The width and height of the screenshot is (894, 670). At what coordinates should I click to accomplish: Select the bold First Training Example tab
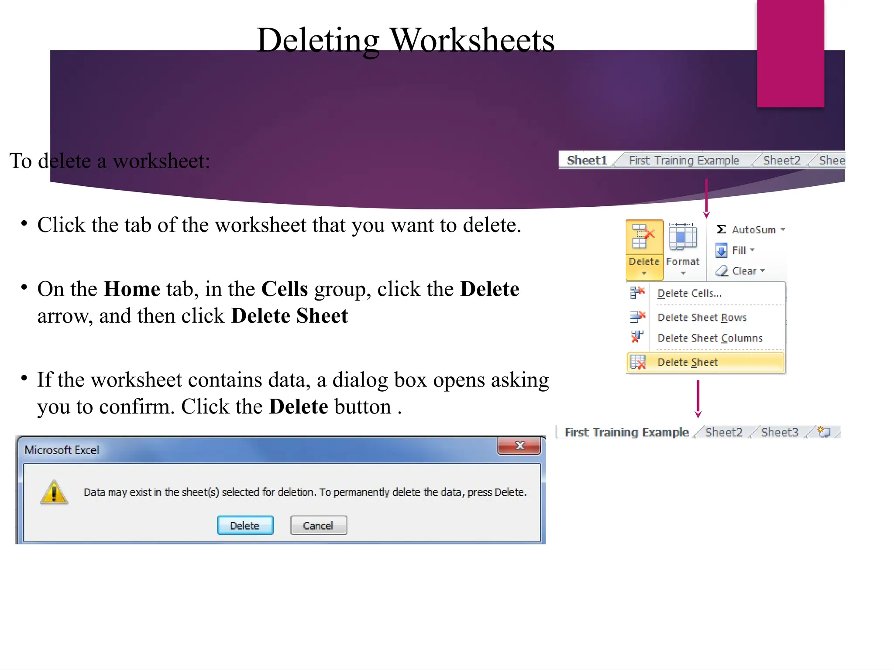pos(626,432)
